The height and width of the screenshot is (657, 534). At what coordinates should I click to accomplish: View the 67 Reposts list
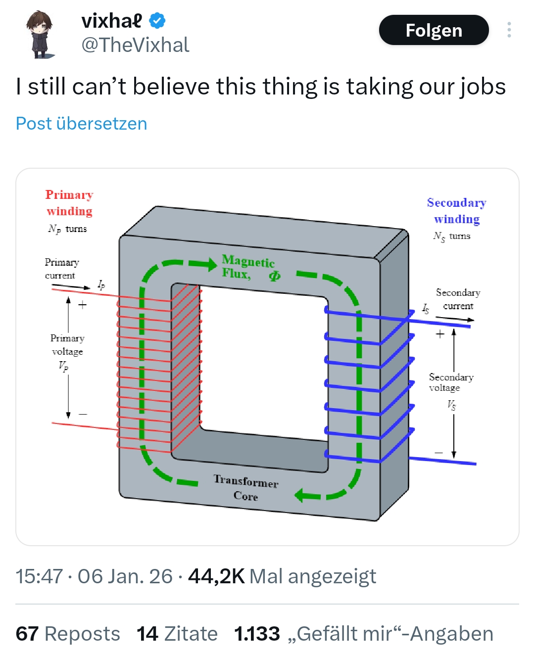(68, 634)
